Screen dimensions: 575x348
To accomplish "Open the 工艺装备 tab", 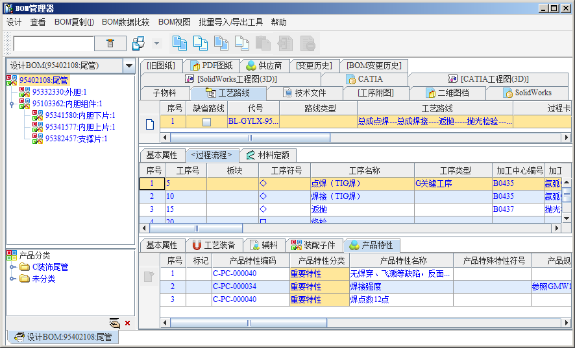I will [x=215, y=246].
